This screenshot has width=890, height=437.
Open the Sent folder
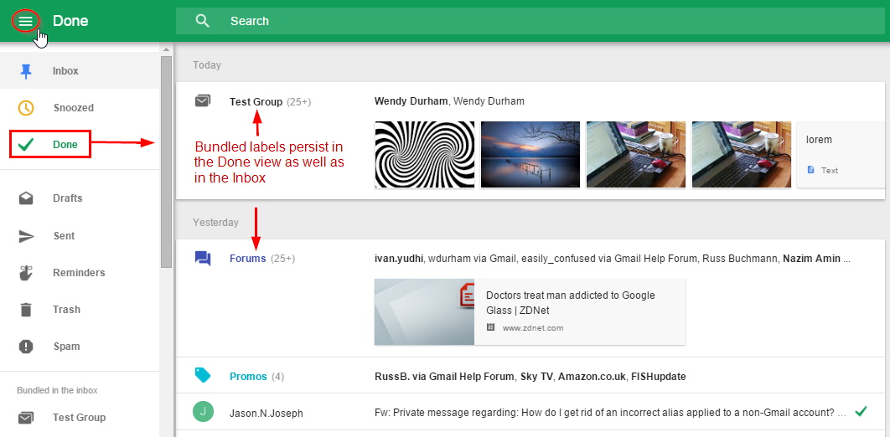pyautogui.click(x=64, y=236)
